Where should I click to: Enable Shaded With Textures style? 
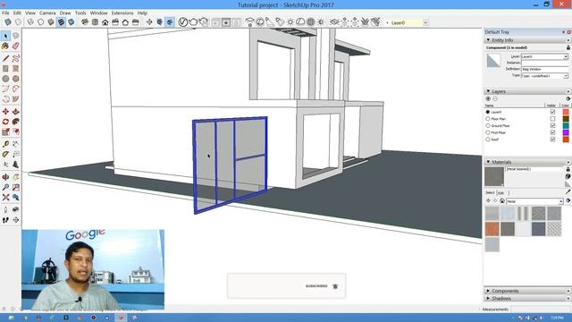point(61,22)
